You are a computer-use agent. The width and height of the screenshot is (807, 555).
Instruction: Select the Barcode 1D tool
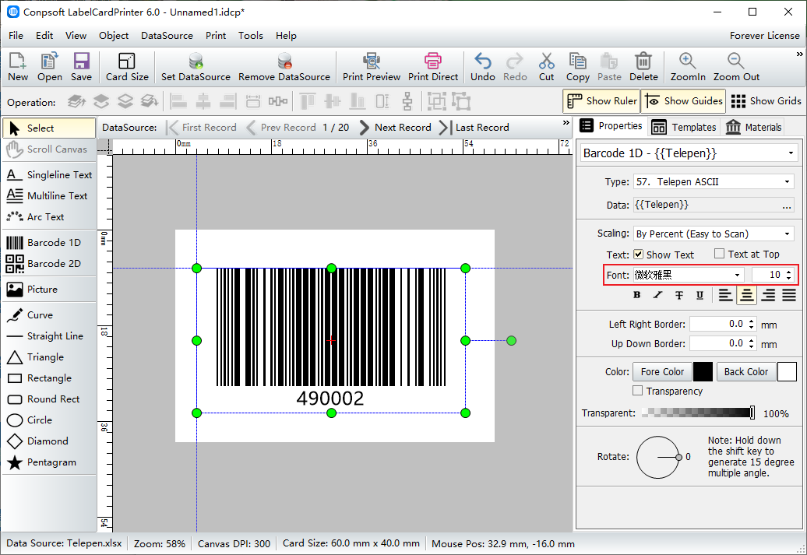click(x=49, y=242)
